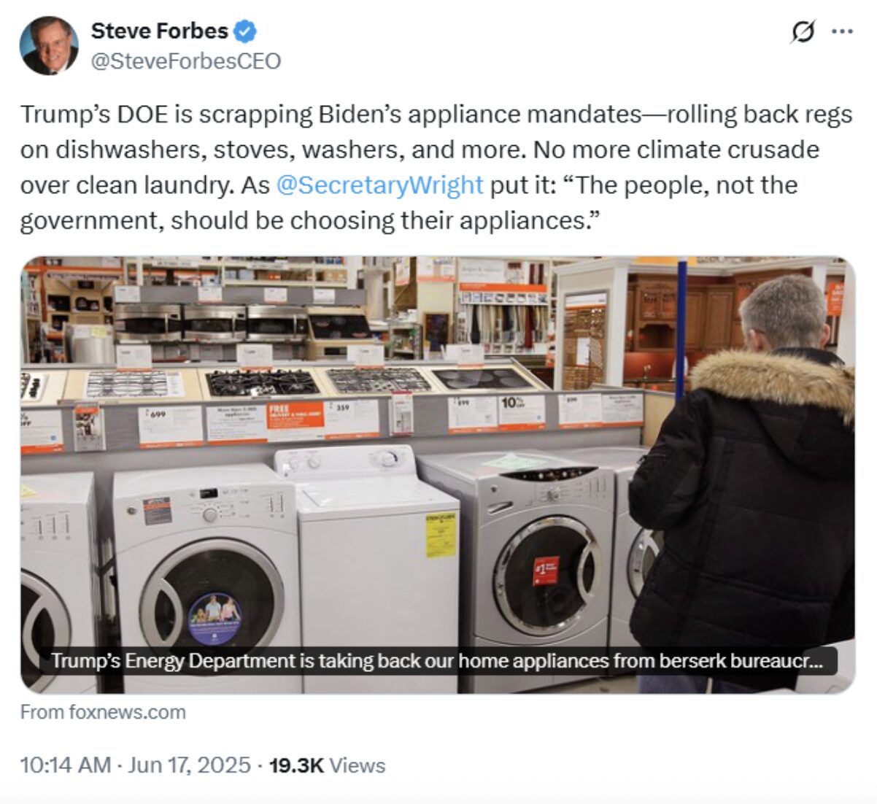Click the black gas cooktop display in the photo
877x804 pixels.
pyautogui.click(x=260, y=381)
